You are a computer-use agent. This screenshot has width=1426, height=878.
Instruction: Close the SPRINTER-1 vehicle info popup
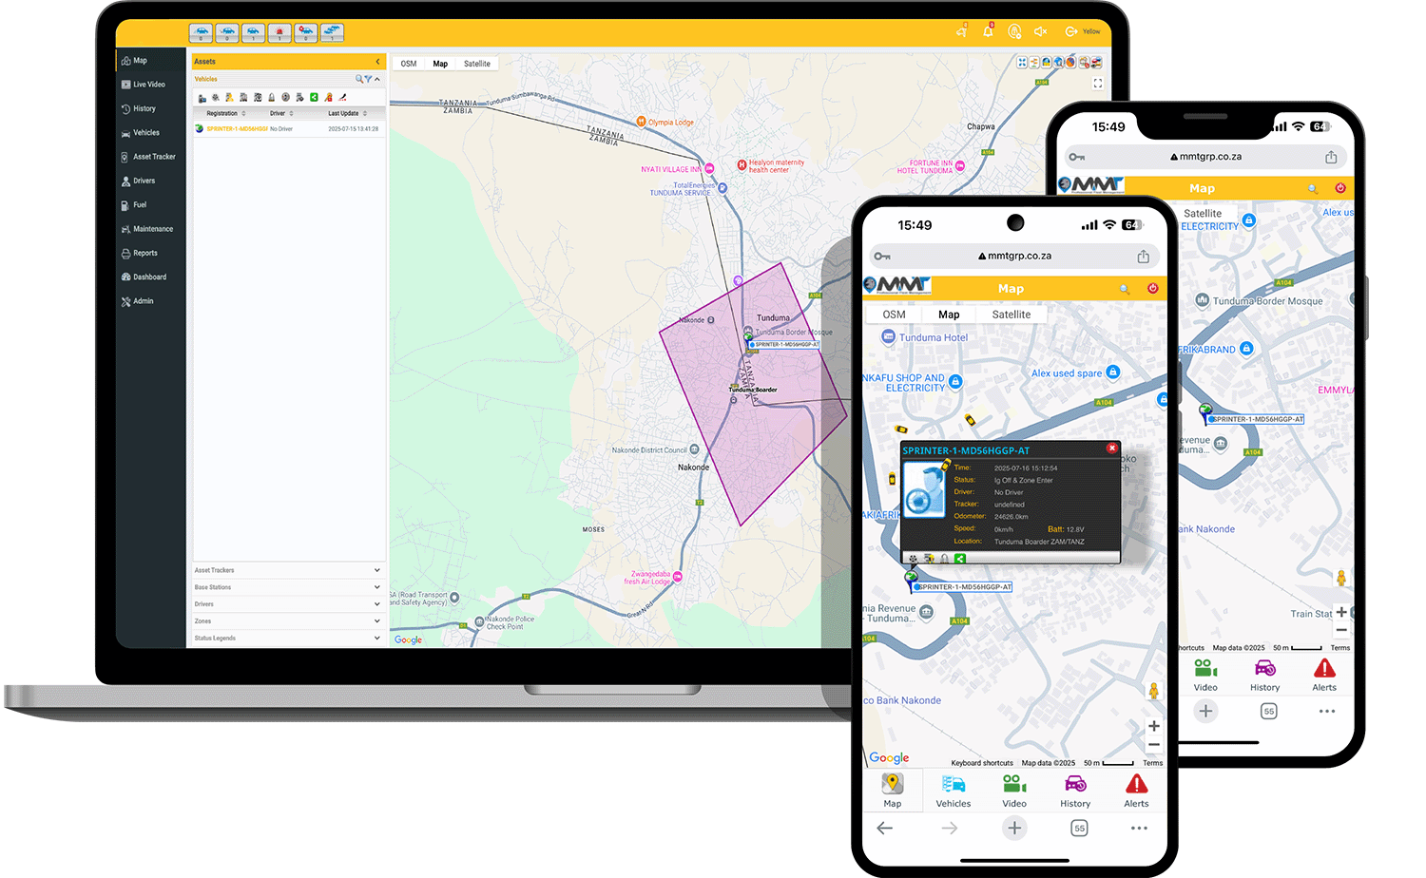click(1110, 449)
